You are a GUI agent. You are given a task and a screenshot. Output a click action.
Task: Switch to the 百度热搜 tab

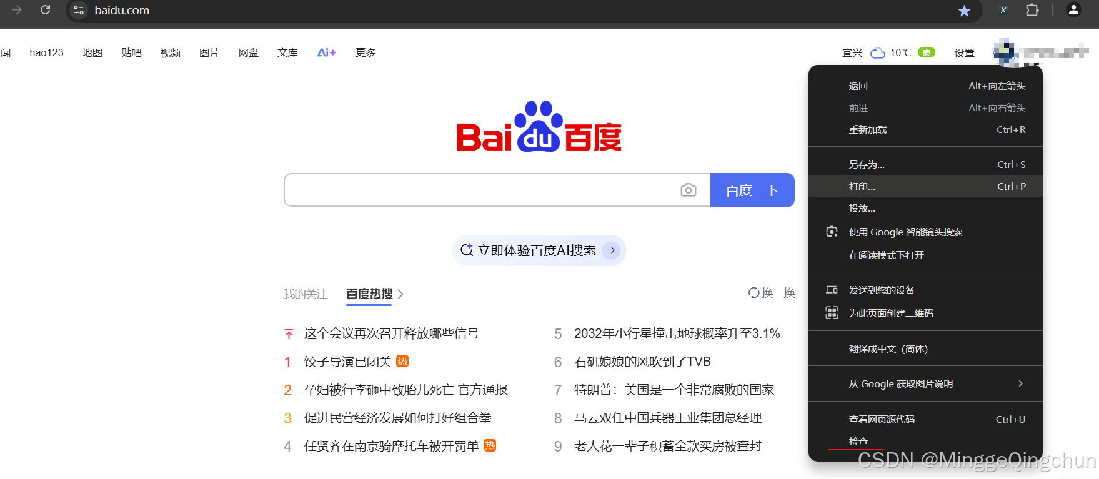(x=369, y=294)
